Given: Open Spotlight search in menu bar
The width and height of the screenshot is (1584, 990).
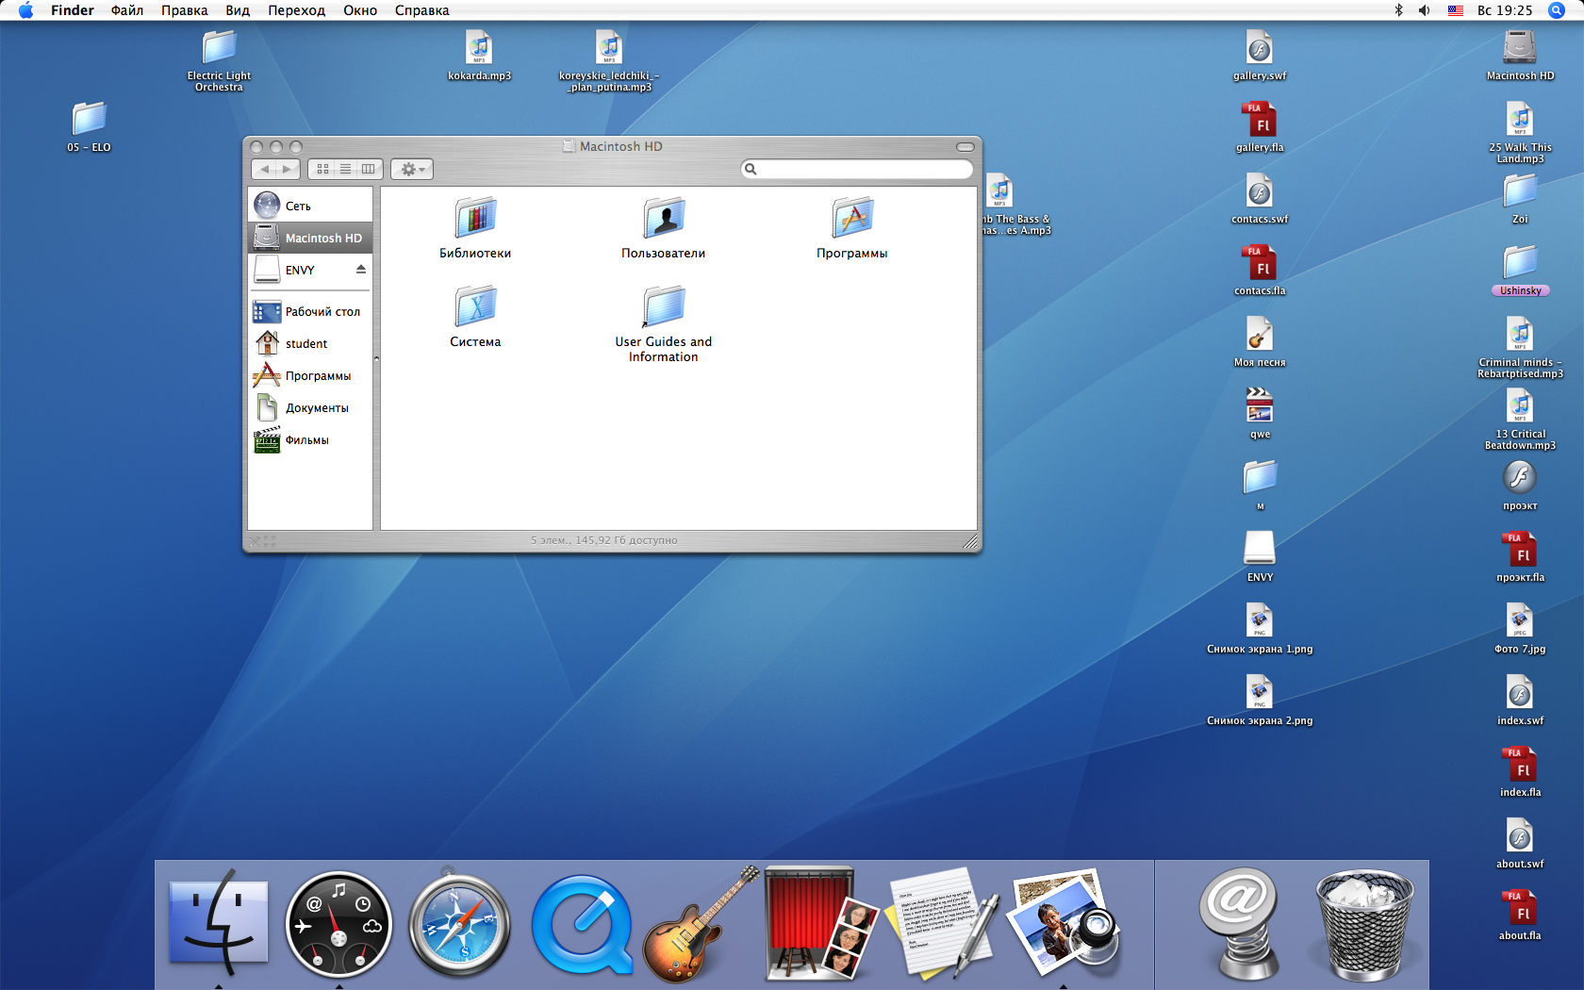Looking at the screenshot, I should click(1557, 10).
